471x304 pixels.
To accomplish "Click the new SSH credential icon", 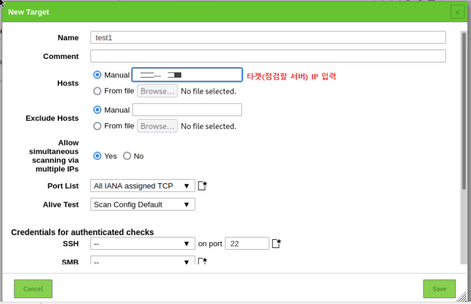I will [x=277, y=243].
